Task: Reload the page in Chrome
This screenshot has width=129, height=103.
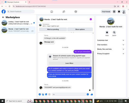Action: pyautogui.click(x=10, y=6)
